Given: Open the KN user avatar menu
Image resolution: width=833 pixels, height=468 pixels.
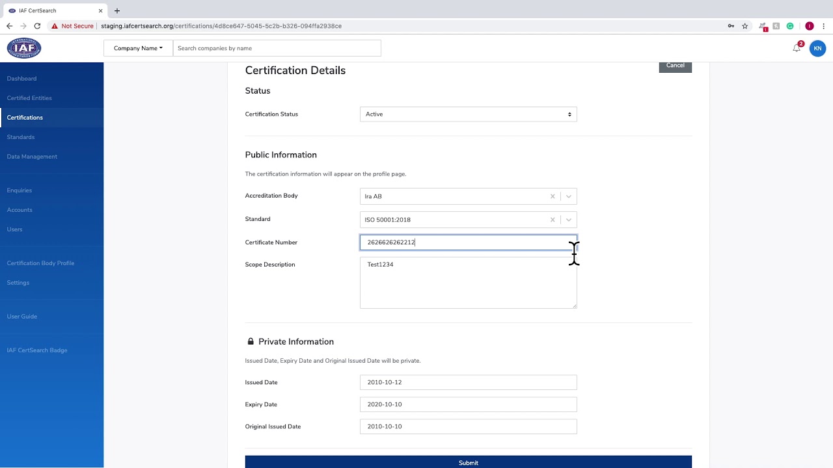Looking at the screenshot, I should coord(817,48).
